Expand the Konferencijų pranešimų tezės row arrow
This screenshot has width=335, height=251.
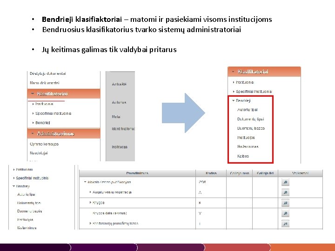[90, 223]
